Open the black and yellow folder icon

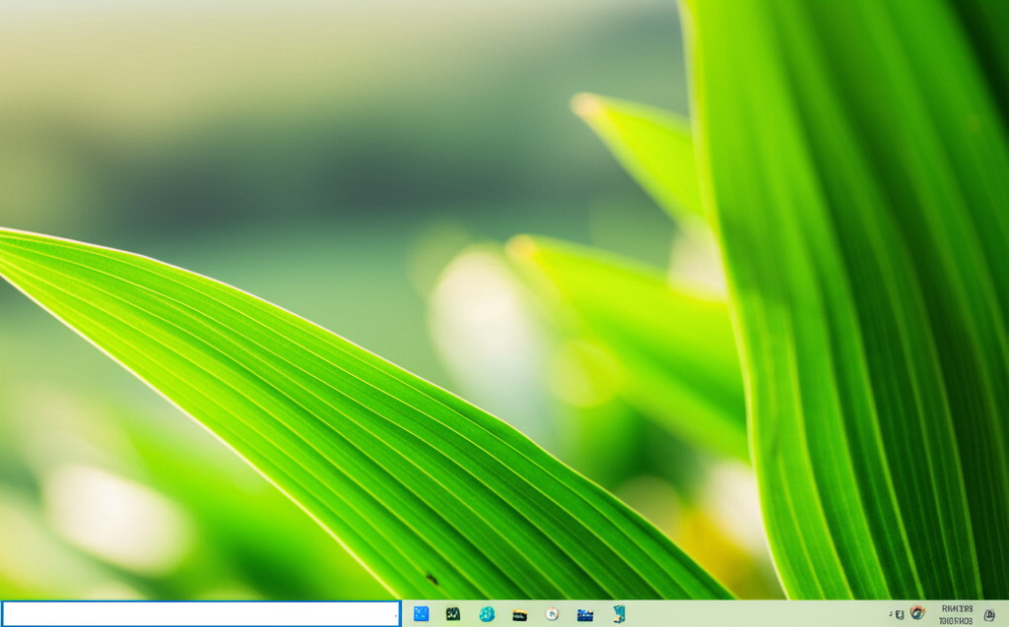519,614
